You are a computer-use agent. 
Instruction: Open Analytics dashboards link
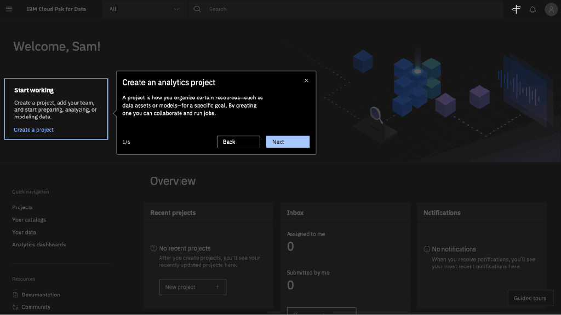pyautogui.click(x=39, y=244)
